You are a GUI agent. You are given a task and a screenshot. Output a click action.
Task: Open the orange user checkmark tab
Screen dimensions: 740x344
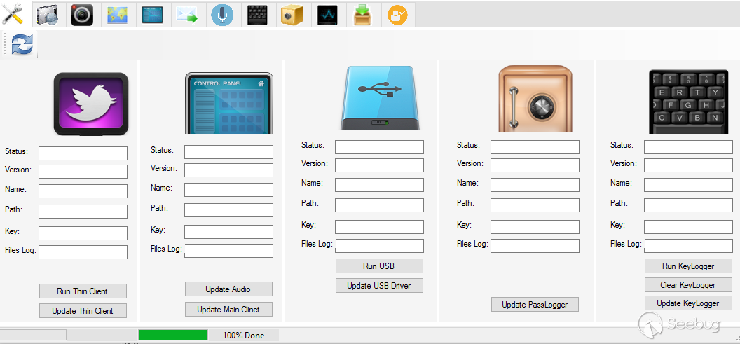[x=397, y=15]
